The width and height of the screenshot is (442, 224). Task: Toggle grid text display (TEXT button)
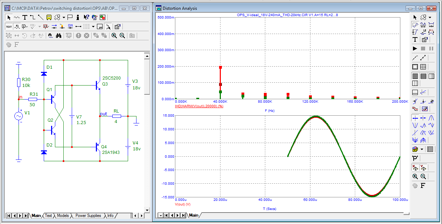tap(9, 26)
